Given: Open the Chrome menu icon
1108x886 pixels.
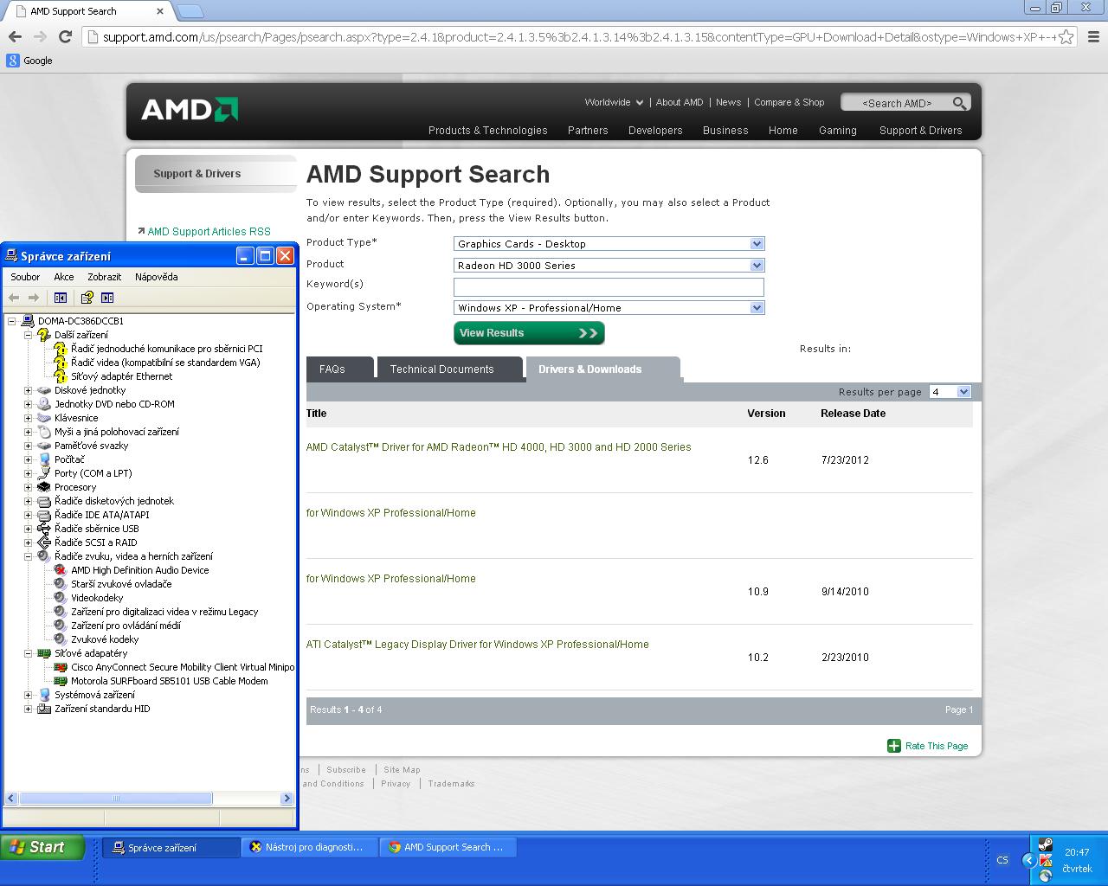Looking at the screenshot, I should point(1093,36).
